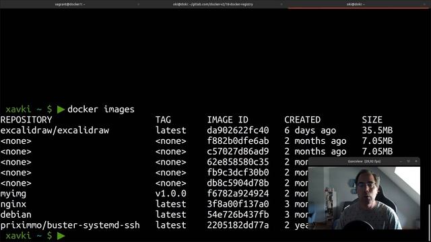
Task: Select the active oki@doki: ~ tab
Action: click(356, 4)
